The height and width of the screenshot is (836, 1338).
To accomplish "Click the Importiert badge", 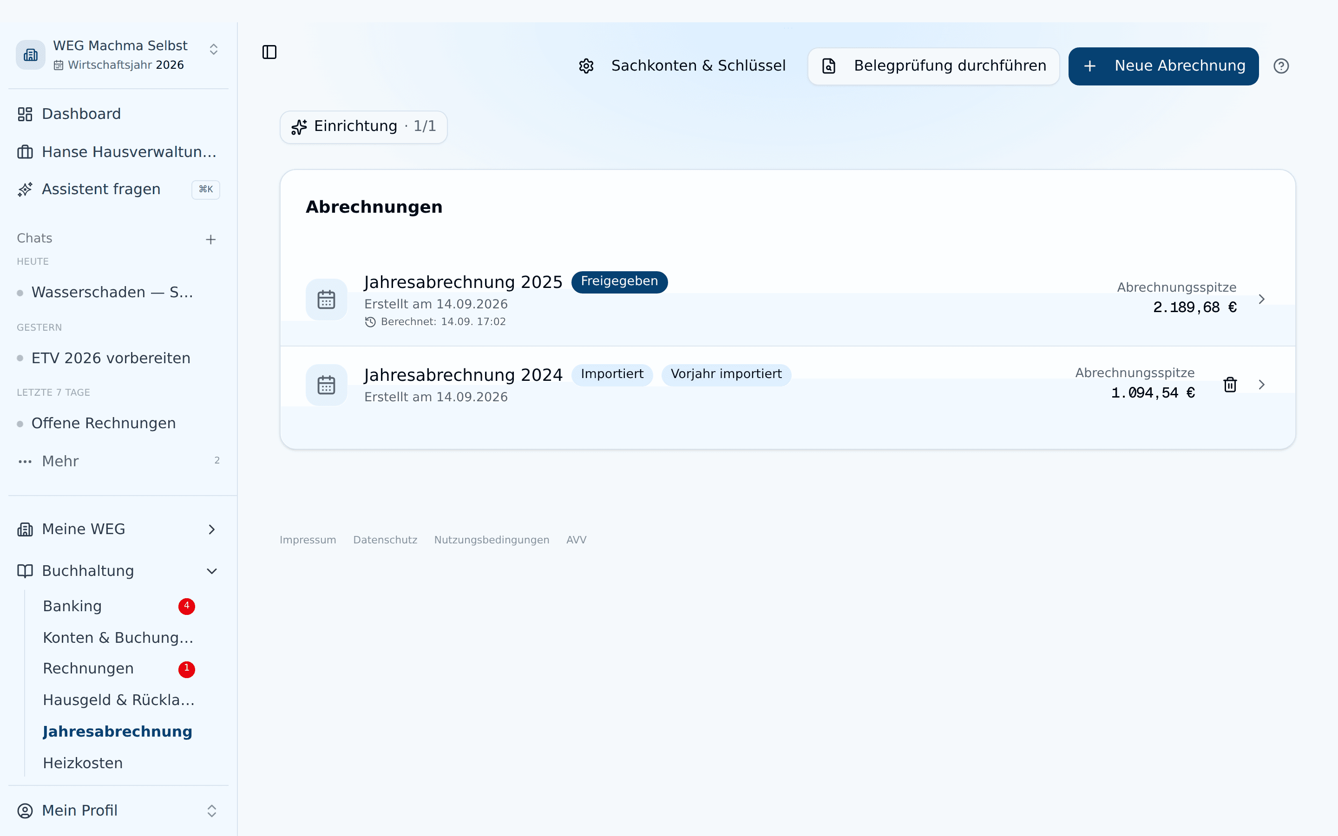I will (612, 374).
